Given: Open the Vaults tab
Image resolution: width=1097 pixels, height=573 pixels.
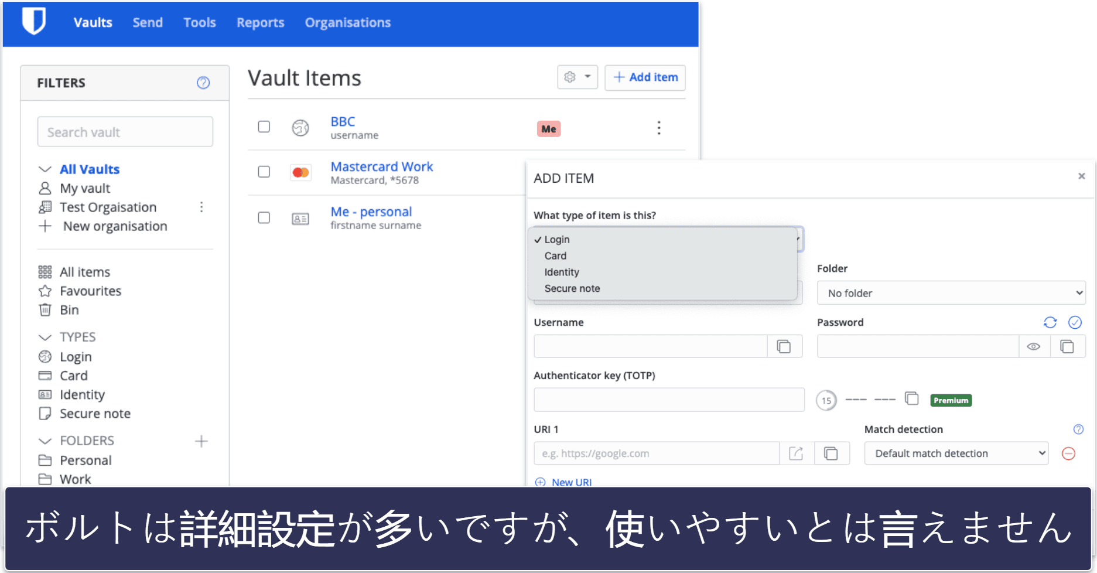Looking at the screenshot, I should [x=93, y=22].
